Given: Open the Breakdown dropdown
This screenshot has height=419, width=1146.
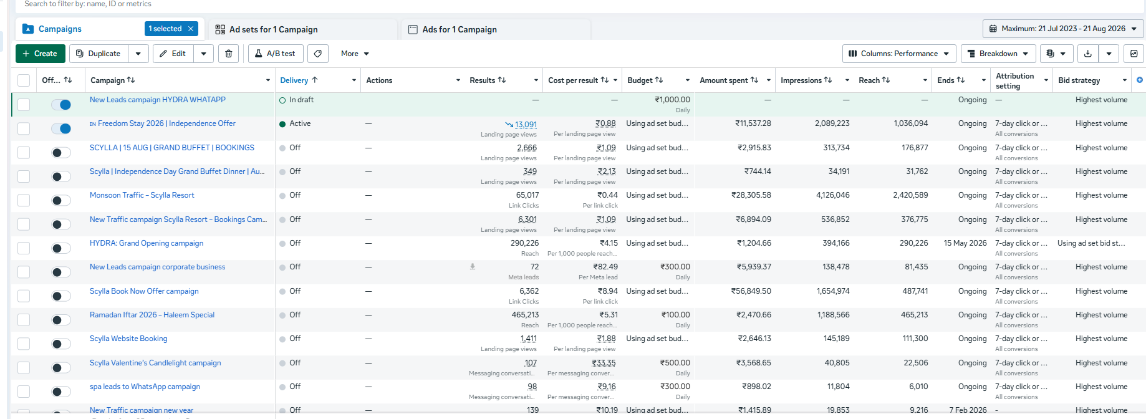Looking at the screenshot, I should 998,54.
